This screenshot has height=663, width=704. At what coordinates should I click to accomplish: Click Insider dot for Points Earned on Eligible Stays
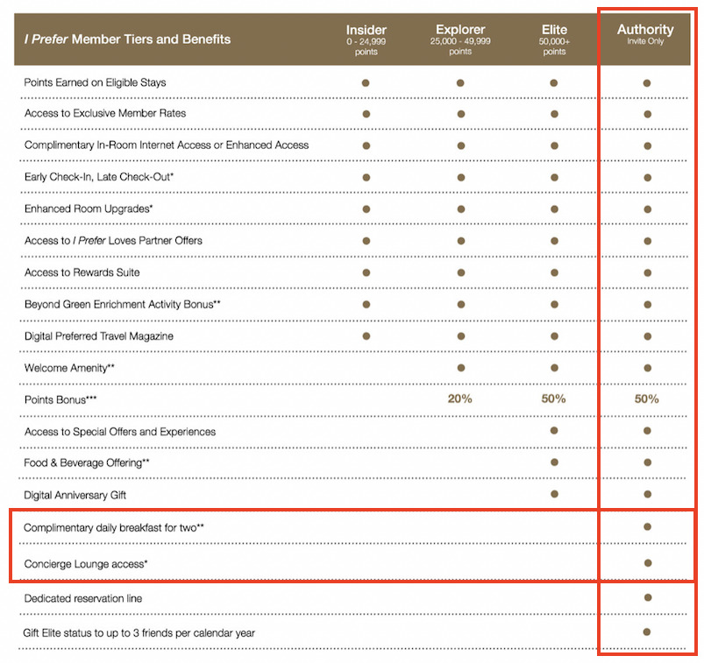(x=366, y=83)
